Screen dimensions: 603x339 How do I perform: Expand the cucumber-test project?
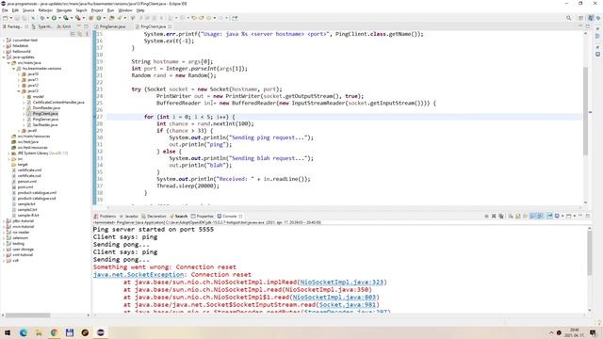click(4, 40)
